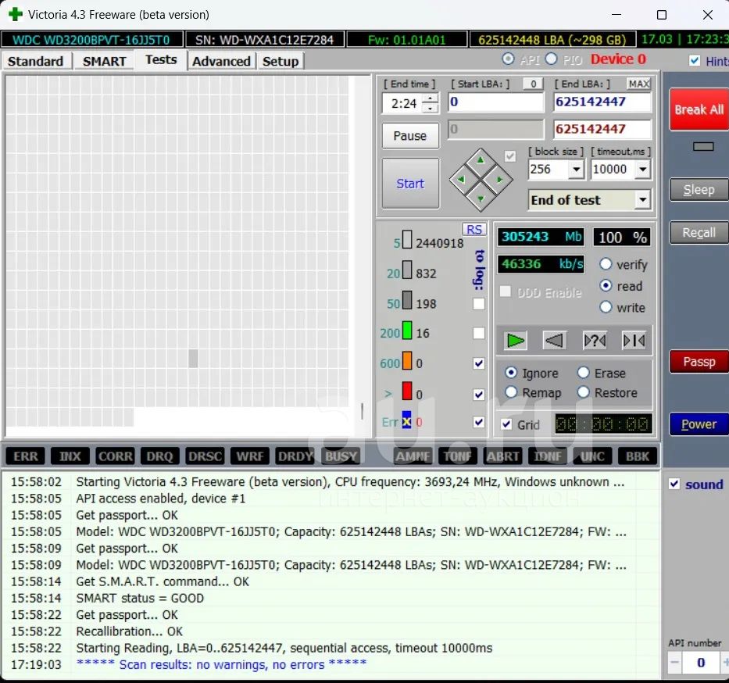The image size is (729, 683).
Task: Select the Restore error action
Action: coord(583,392)
